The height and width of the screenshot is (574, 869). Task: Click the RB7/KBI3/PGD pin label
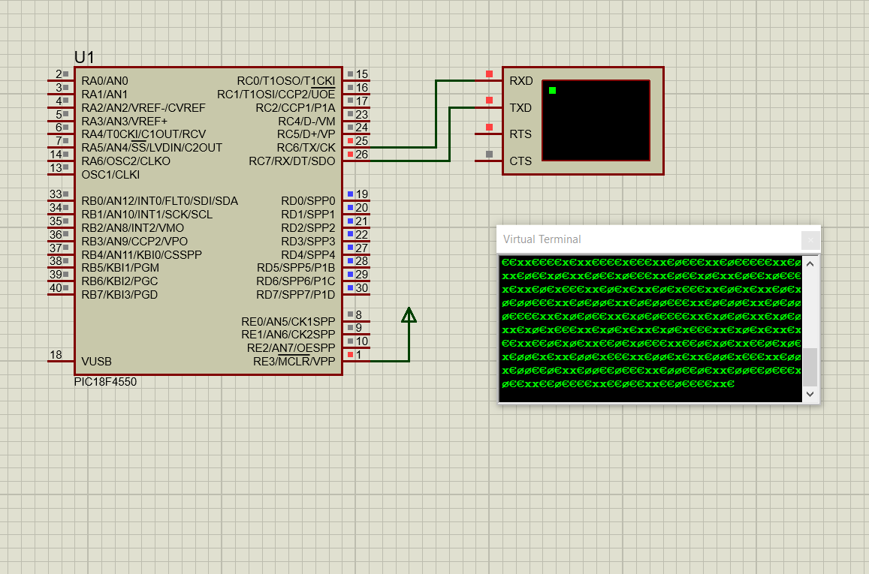(119, 294)
